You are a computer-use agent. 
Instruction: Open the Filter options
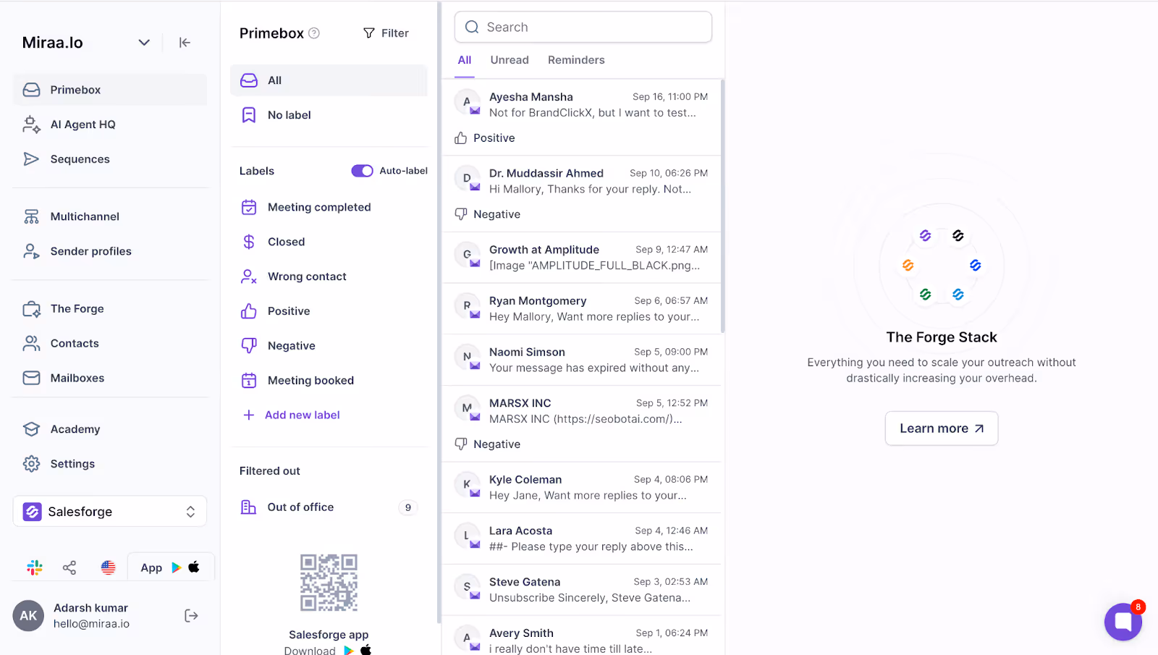pyautogui.click(x=386, y=33)
